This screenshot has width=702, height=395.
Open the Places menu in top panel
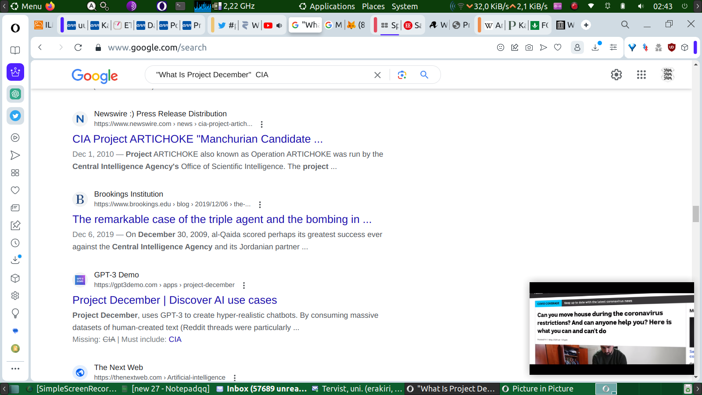tap(373, 6)
